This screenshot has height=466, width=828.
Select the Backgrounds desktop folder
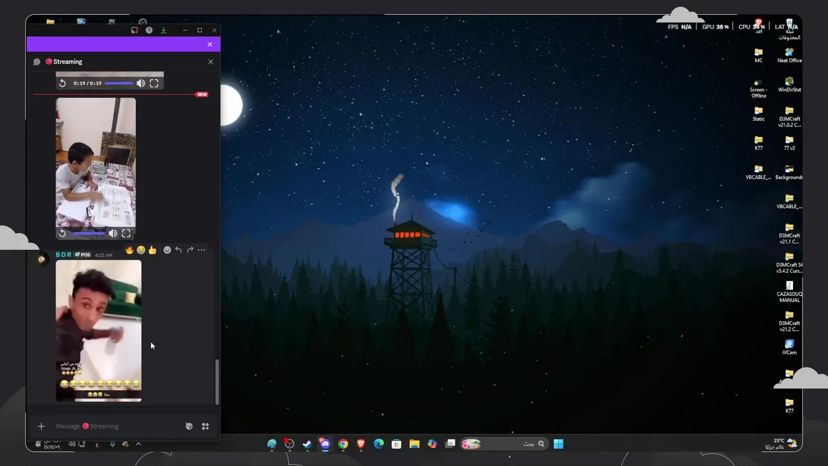pos(789,172)
